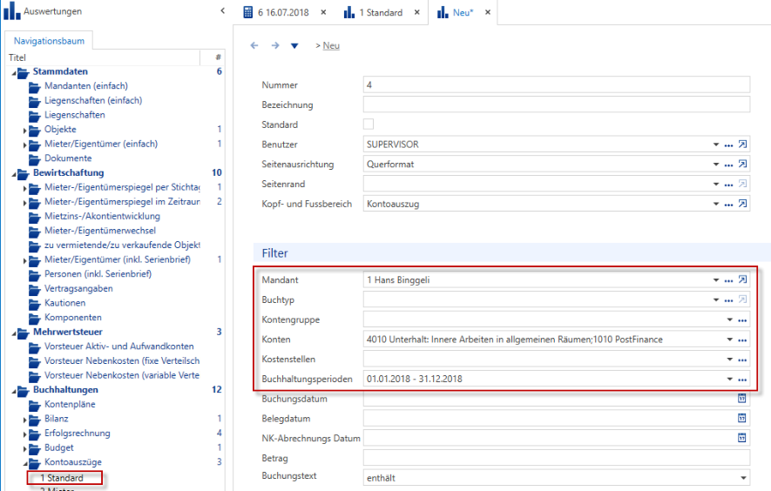Viewport: 771px width, 491px height.
Task: Open the Seitenausrichtung dropdown arrow
Action: 716,165
